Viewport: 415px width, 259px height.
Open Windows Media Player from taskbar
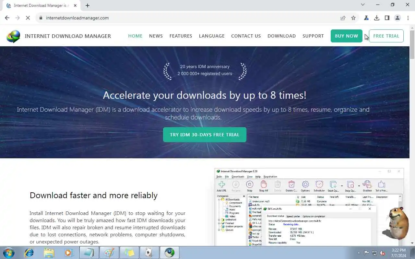pyautogui.click(x=69, y=253)
